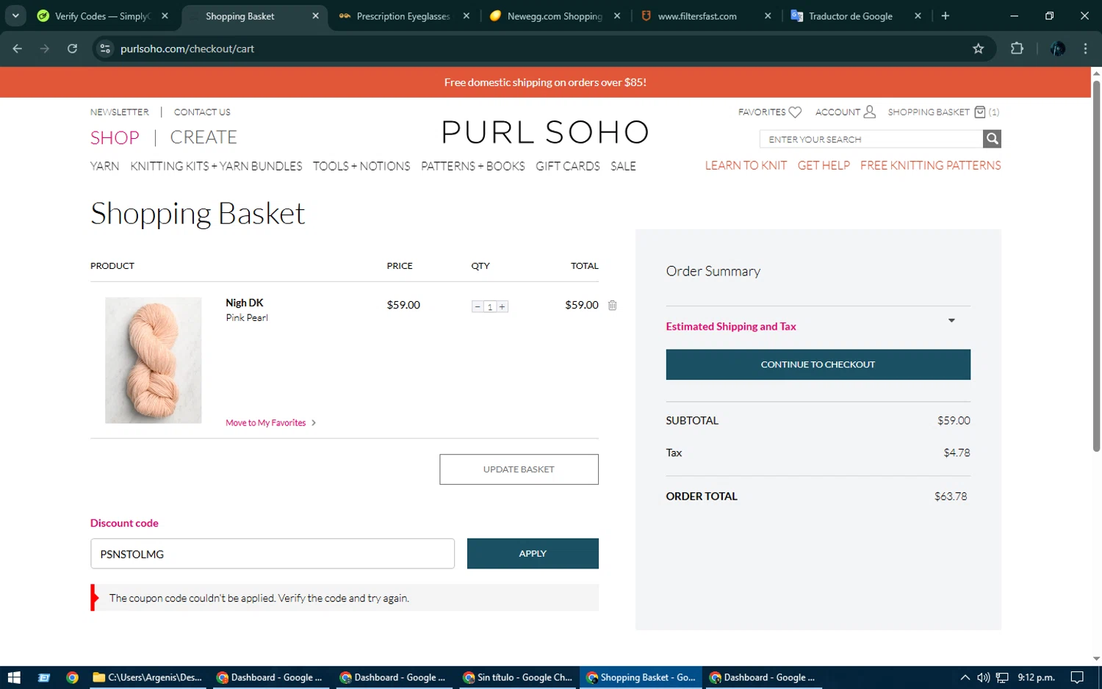Open Chrome profile avatar

click(1058, 48)
